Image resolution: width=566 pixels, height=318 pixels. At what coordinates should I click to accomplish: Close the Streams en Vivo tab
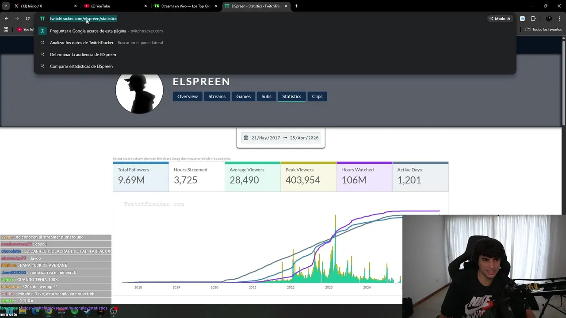coord(216,6)
